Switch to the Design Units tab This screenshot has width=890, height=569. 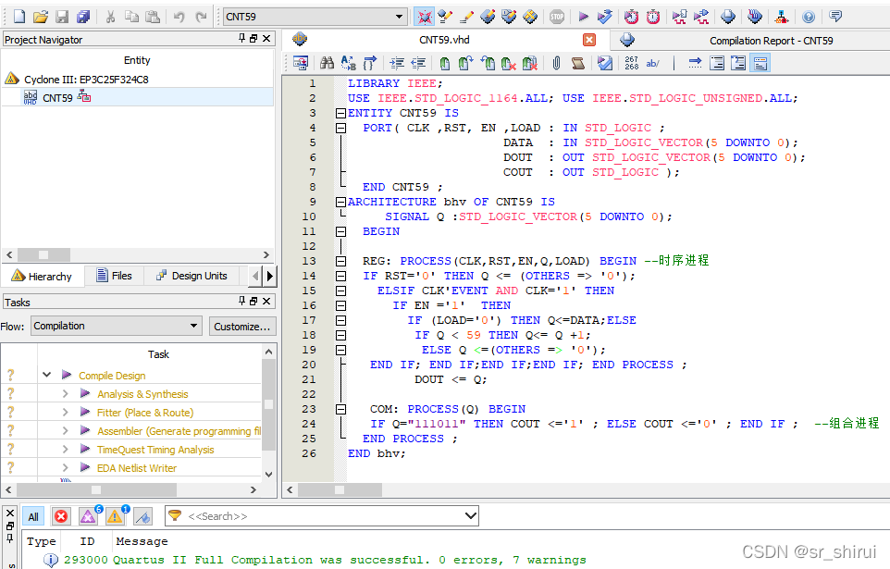tap(192, 276)
